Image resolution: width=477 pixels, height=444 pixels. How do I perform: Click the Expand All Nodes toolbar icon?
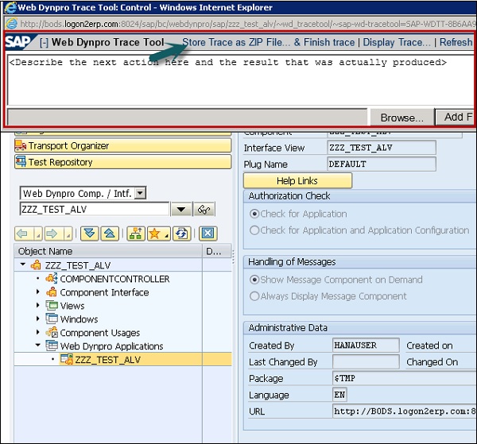tap(88, 234)
